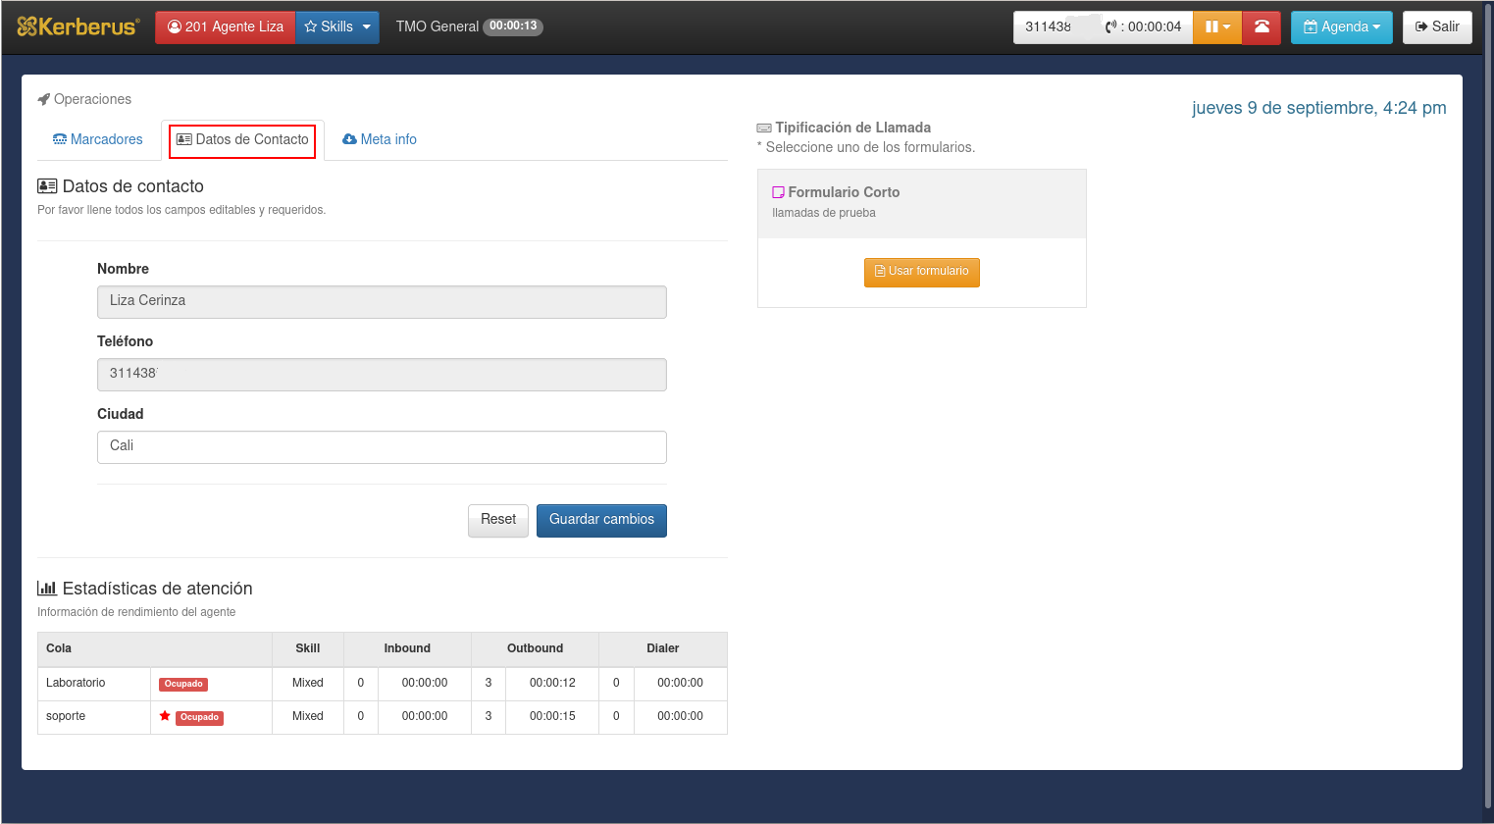Screen dimensions: 1494x824
Task: Open the Agenda dropdown menu
Action: click(x=1341, y=26)
